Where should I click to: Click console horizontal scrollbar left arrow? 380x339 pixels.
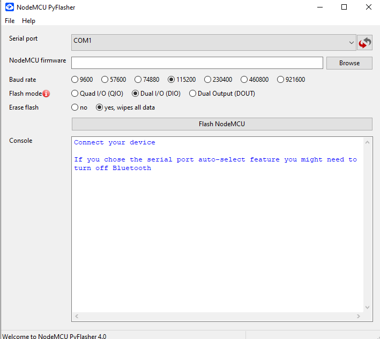(x=77, y=316)
